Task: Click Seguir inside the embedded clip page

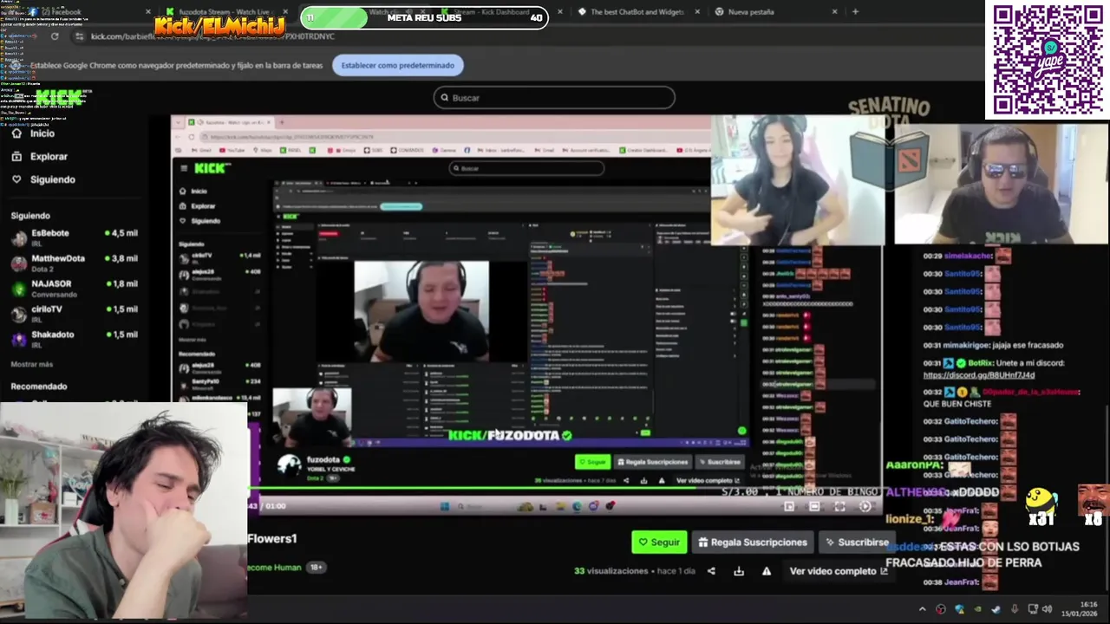Action: click(592, 462)
